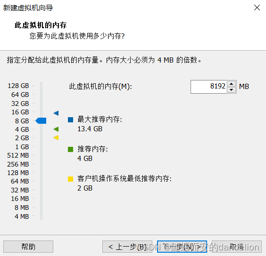The width and height of the screenshot is (266, 256).
Task: Click the 最大推荐内存 legend label
Action: coord(100,120)
